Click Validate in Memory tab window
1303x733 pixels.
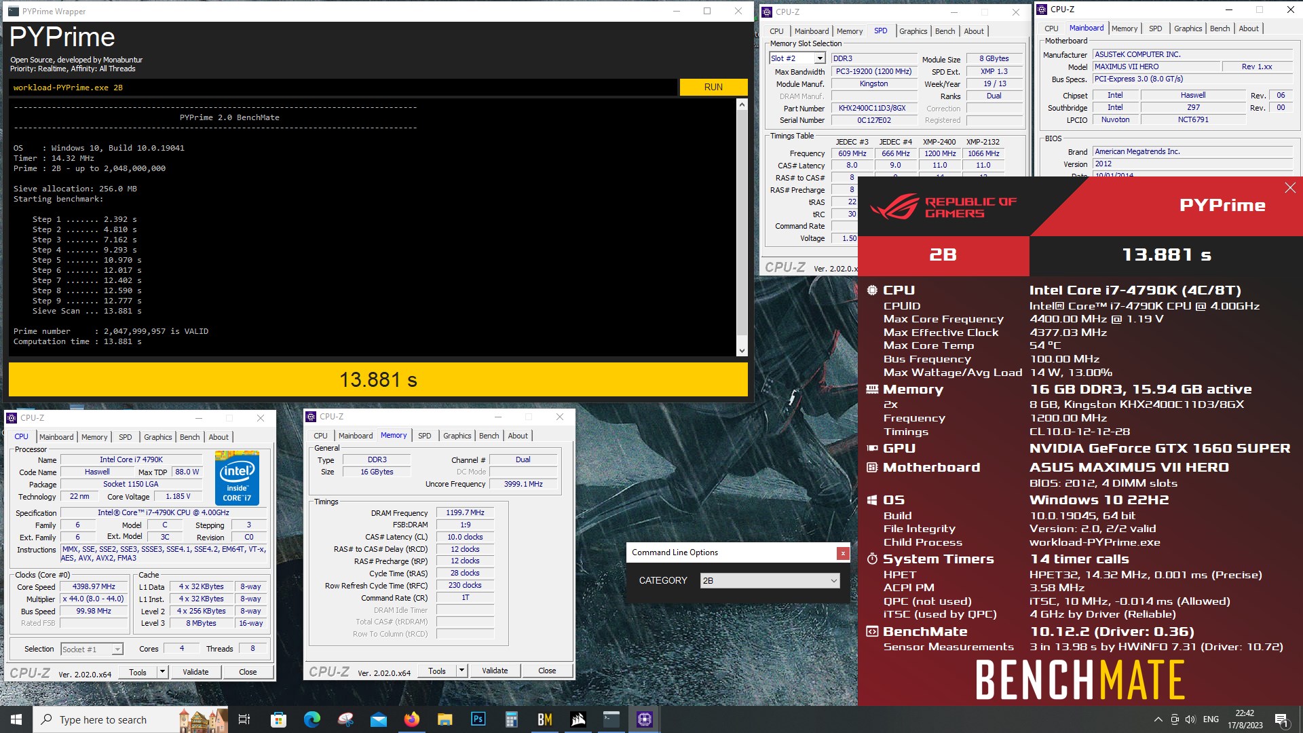tap(495, 671)
